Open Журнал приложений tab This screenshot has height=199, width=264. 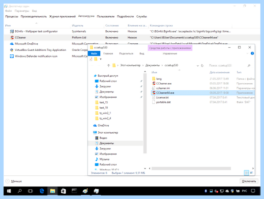click(x=62, y=17)
